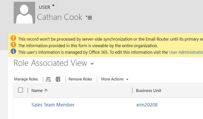203x119 pixels.
Task: Open the User Administration link
Action: click(186, 52)
